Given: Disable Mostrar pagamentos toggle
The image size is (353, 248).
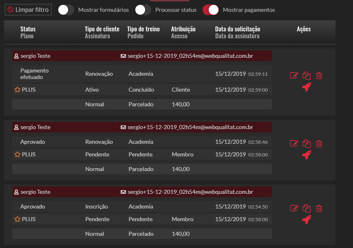Looking at the screenshot, I should tap(211, 10).
